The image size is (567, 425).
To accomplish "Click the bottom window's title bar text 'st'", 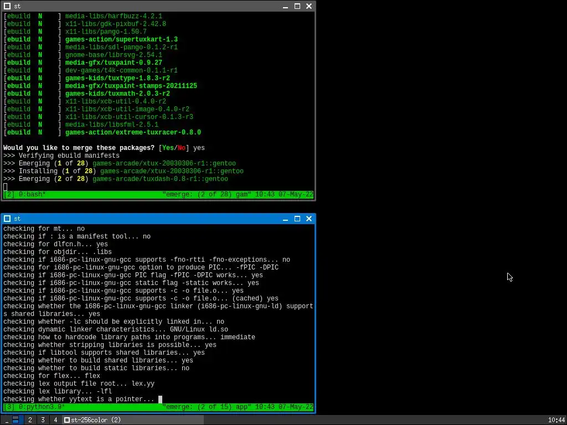I will pos(17,219).
